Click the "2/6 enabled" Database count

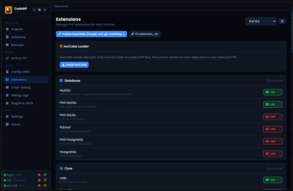pos(274,81)
